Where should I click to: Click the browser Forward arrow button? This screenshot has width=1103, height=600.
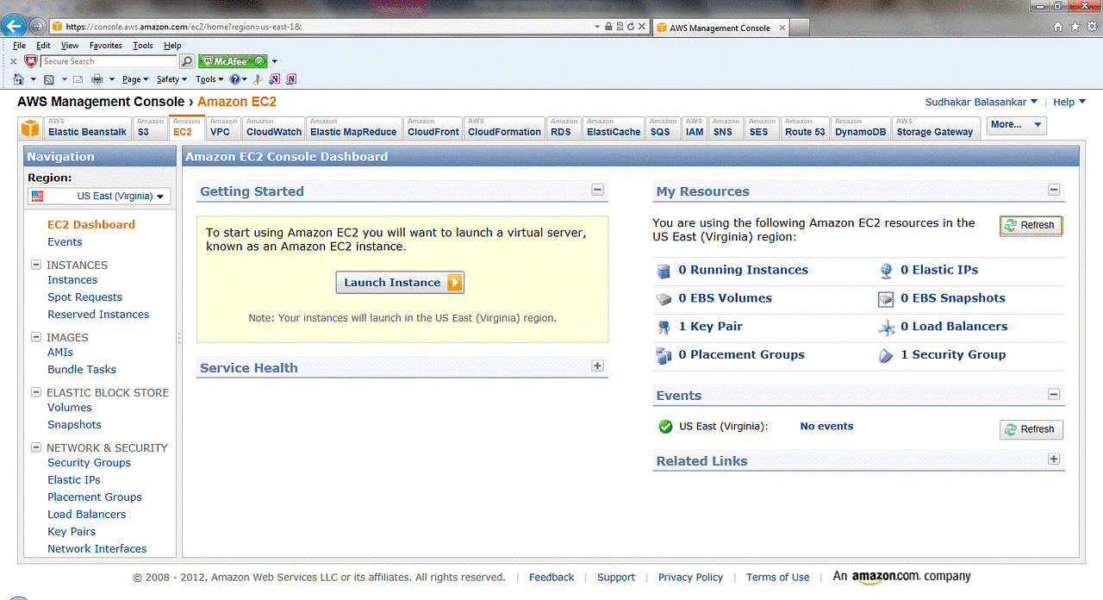pos(37,27)
